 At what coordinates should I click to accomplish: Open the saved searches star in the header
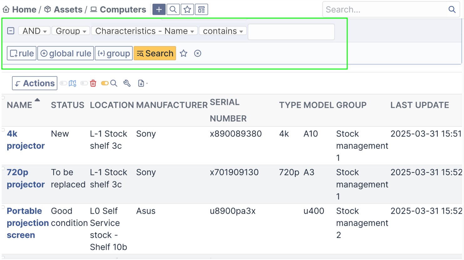187,9
